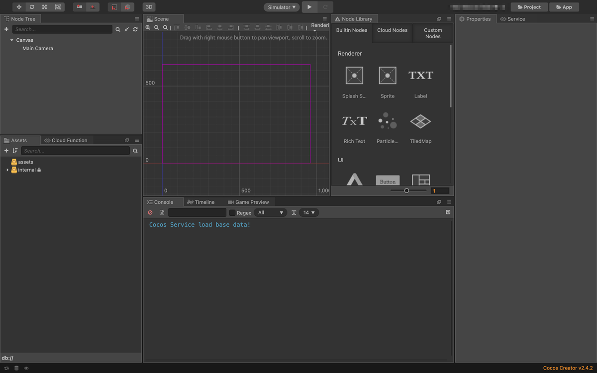The width and height of the screenshot is (597, 373).
Task: Zoom out the Scene view
Action: click(157, 27)
